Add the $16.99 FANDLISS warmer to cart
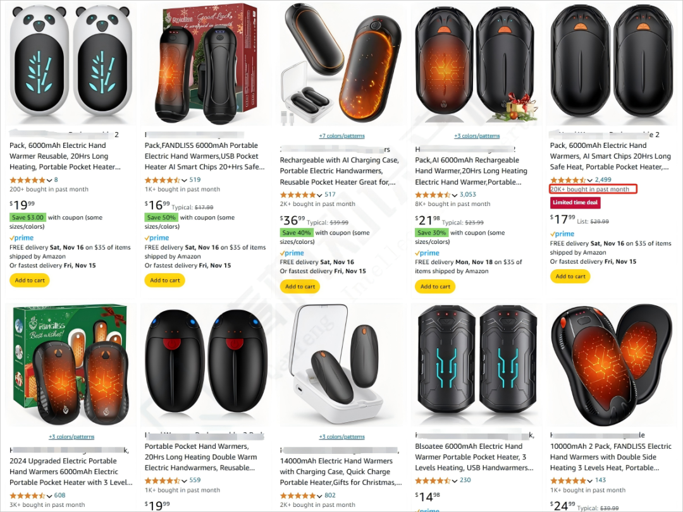Viewport: 683px width, 512px height. (x=164, y=281)
